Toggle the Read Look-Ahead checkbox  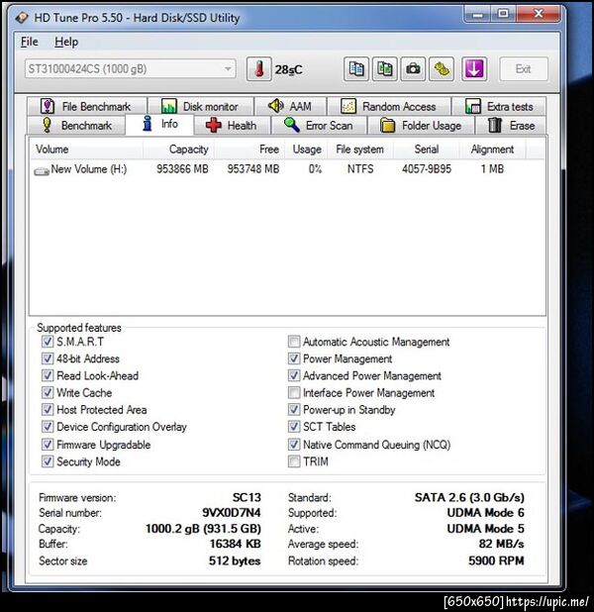pos(48,375)
